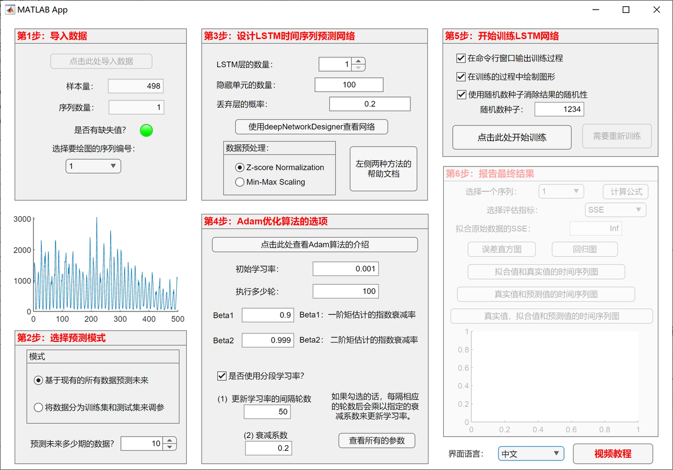This screenshot has width=673, height=470.
Task: Decrease the LSTM layer count with down arrow
Action: tap(359, 68)
